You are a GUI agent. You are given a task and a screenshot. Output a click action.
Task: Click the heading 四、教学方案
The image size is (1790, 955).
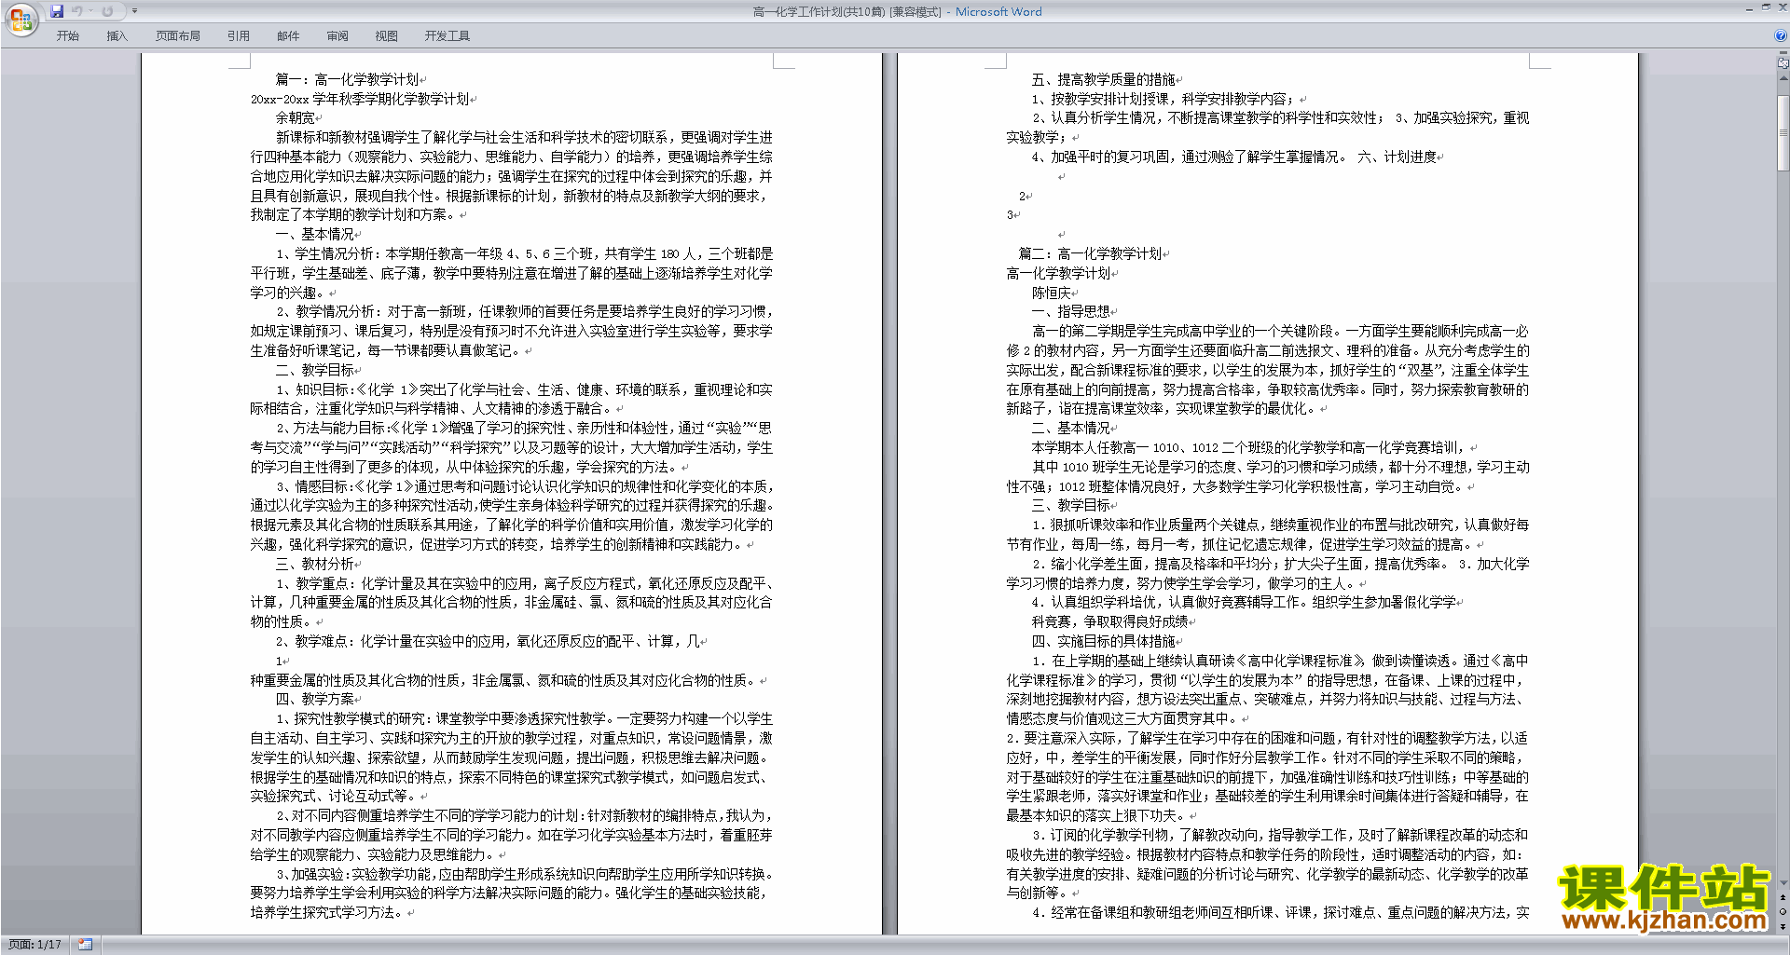pos(314,700)
